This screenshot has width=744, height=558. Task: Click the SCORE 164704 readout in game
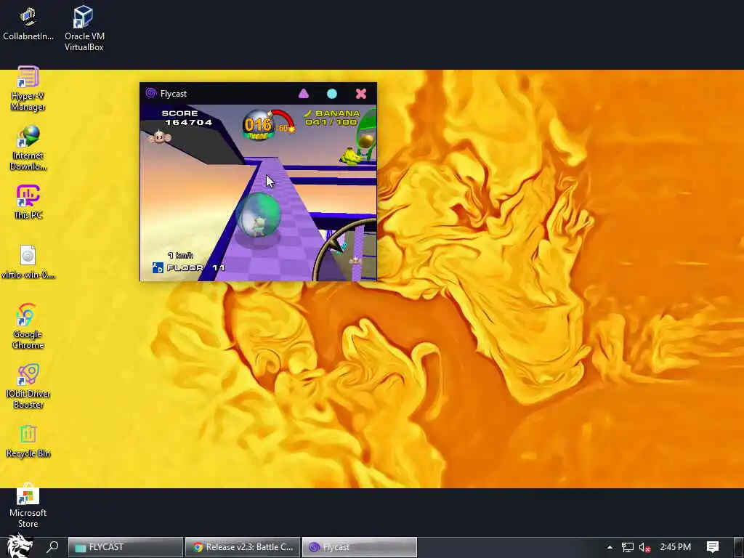pyautogui.click(x=187, y=118)
